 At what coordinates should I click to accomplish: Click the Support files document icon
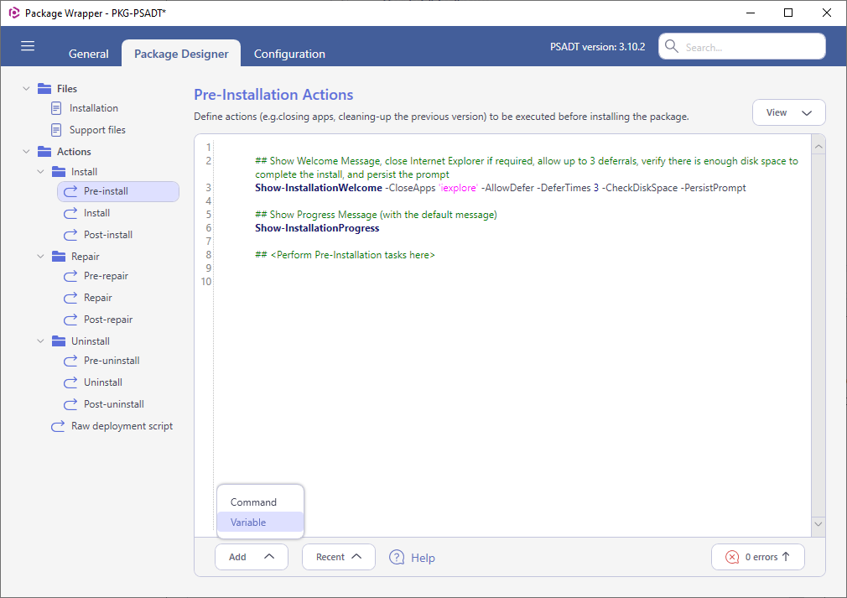[56, 130]
